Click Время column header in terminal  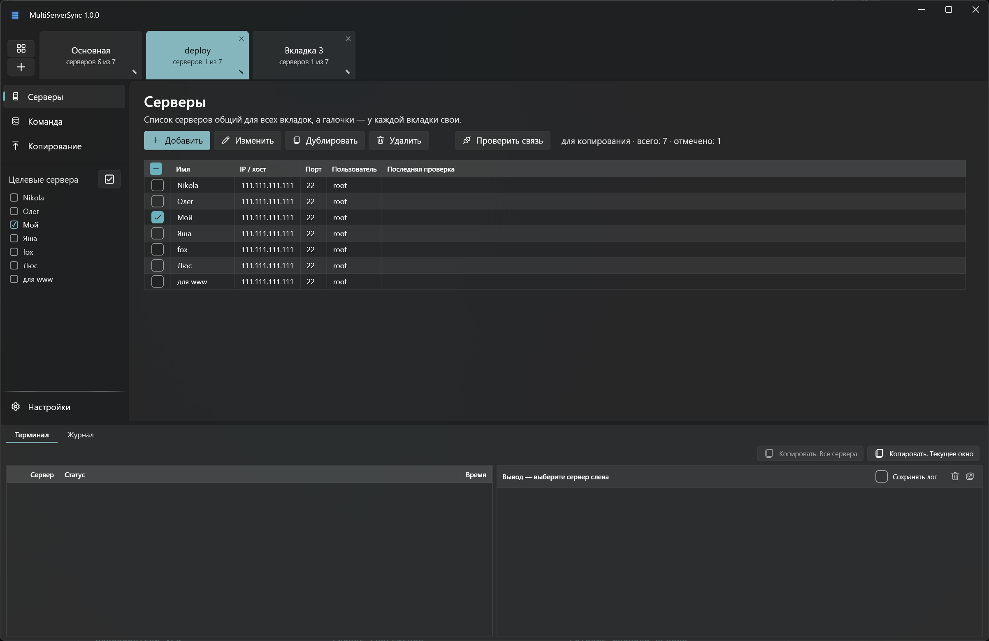[x=476, y=475]
